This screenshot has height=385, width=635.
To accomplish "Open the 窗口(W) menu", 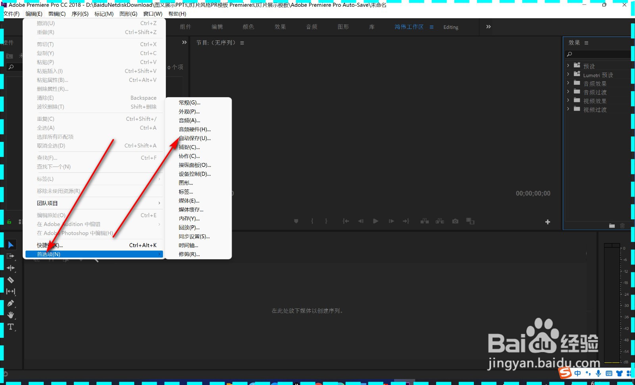I will 153,14.
